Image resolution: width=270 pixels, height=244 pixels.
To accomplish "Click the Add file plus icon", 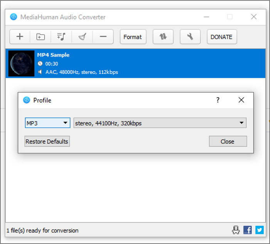I will (x=20, y=37).
